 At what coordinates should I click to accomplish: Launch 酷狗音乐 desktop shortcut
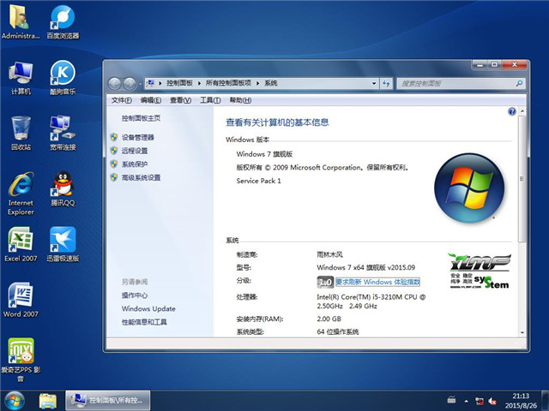tap(63, 78)
